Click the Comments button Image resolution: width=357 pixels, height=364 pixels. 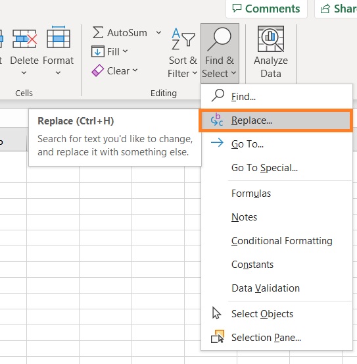pyautogui.click(x=266, y=9)
